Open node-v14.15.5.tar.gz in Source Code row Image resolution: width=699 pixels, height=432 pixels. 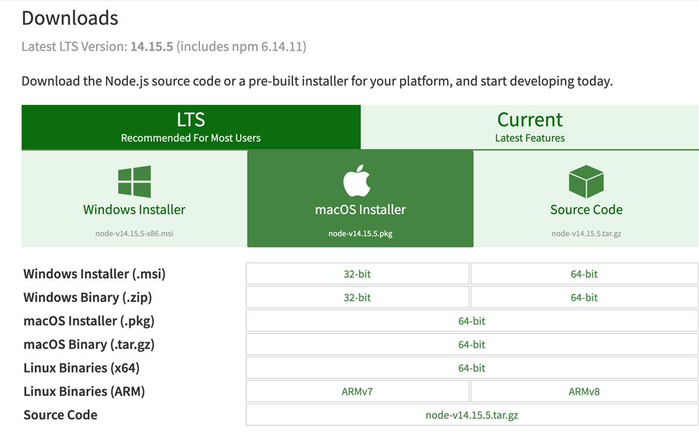(x=471, y=415)
